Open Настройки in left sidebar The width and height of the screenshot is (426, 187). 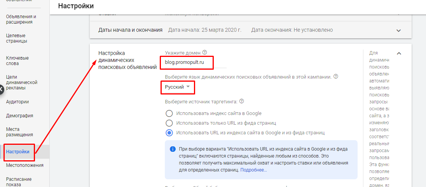click(x=17, y=152)
